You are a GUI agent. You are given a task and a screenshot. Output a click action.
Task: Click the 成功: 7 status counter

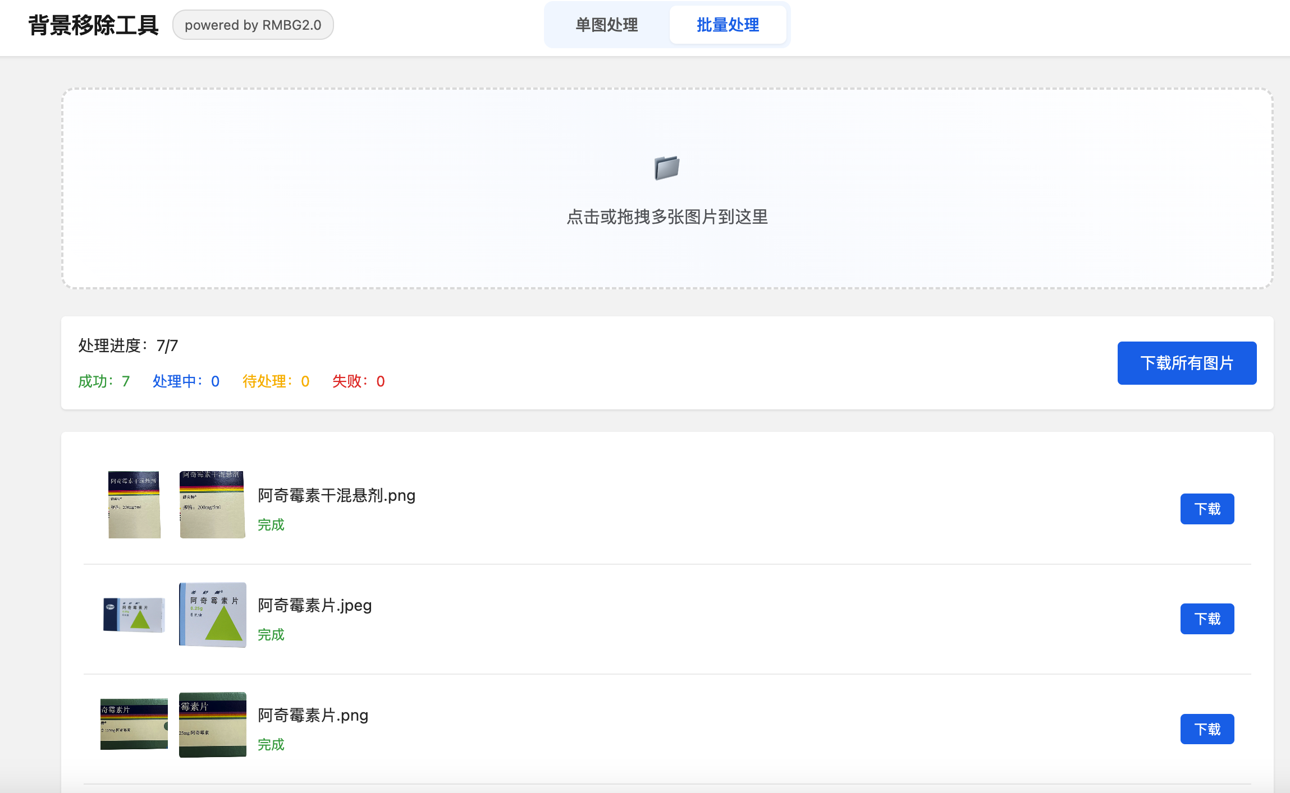pyautogui.click(x=104, y=381)
